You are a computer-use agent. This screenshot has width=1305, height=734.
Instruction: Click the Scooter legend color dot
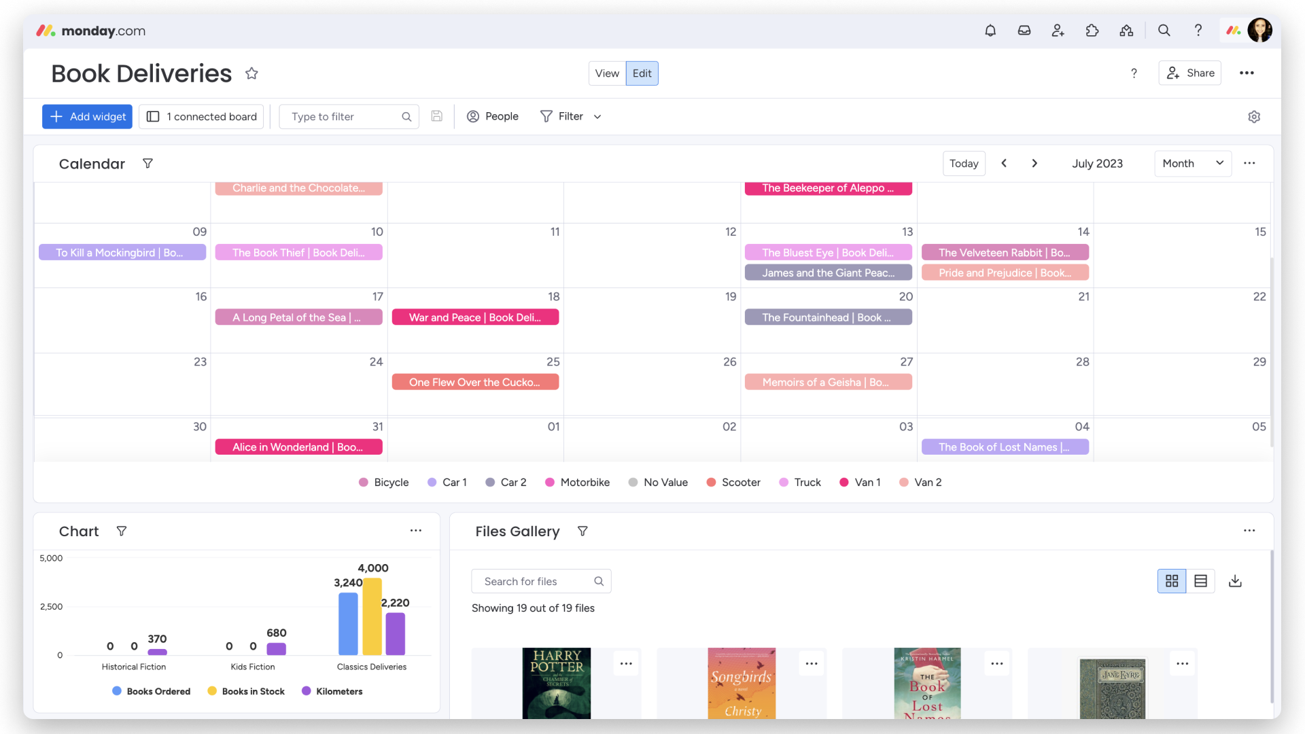(x=711, y=482)
